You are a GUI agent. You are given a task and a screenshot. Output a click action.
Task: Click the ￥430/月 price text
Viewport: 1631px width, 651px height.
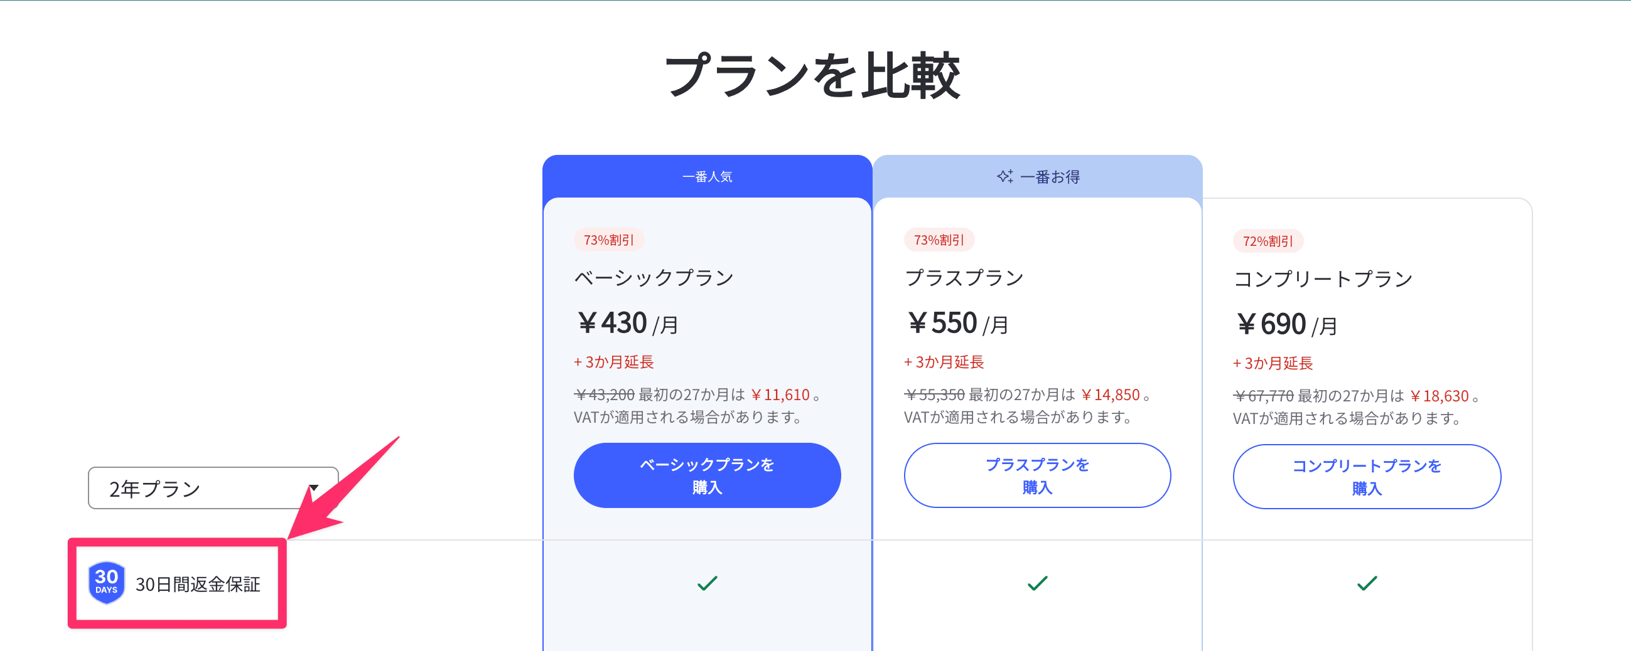(x=627, y=323)
